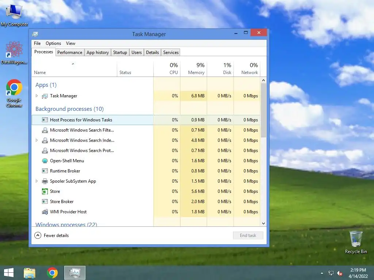Select the WMI Provider Host process name
This screenshot has height=280, width=374.
coord(68,212)
